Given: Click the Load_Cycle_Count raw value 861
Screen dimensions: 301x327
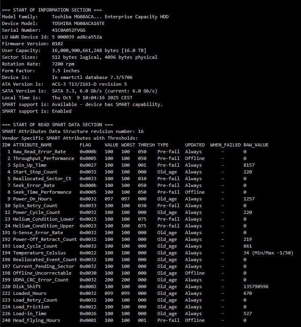Looking at the screenshot, I should 247,246.
